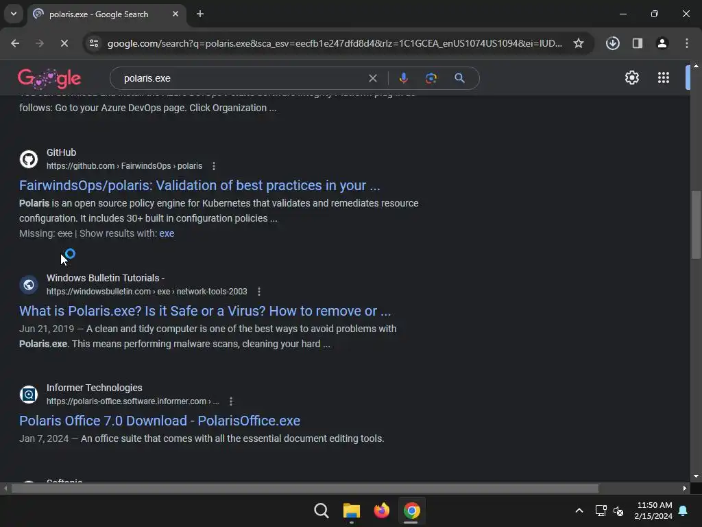Open What is Polaris.exe result link
Image resolution: width=702 pixels, height=527 pixels.
(205, 311)
